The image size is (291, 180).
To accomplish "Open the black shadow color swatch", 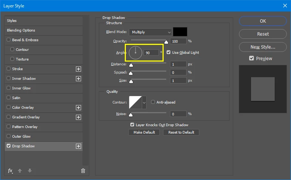I will [x=180, y=32].
